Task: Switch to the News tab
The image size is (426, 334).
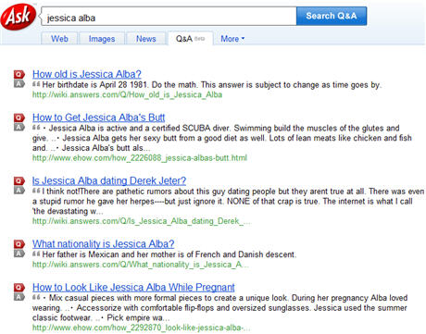Action: click(x=146, y=39)
